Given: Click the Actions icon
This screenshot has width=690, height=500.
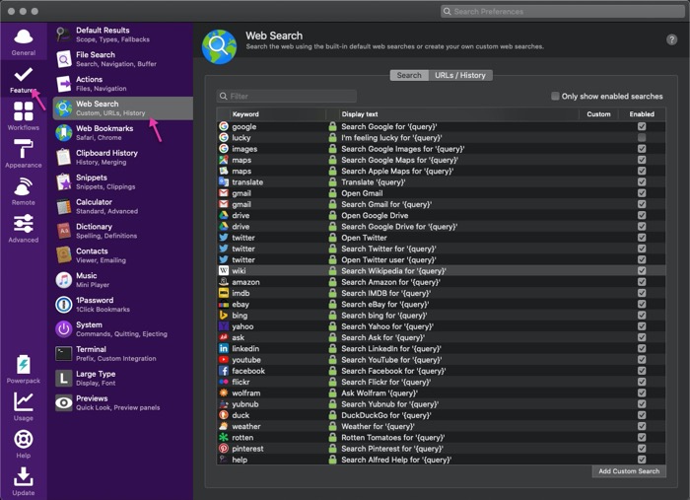Looking at the screenshot, I should [x=64, y=84].
